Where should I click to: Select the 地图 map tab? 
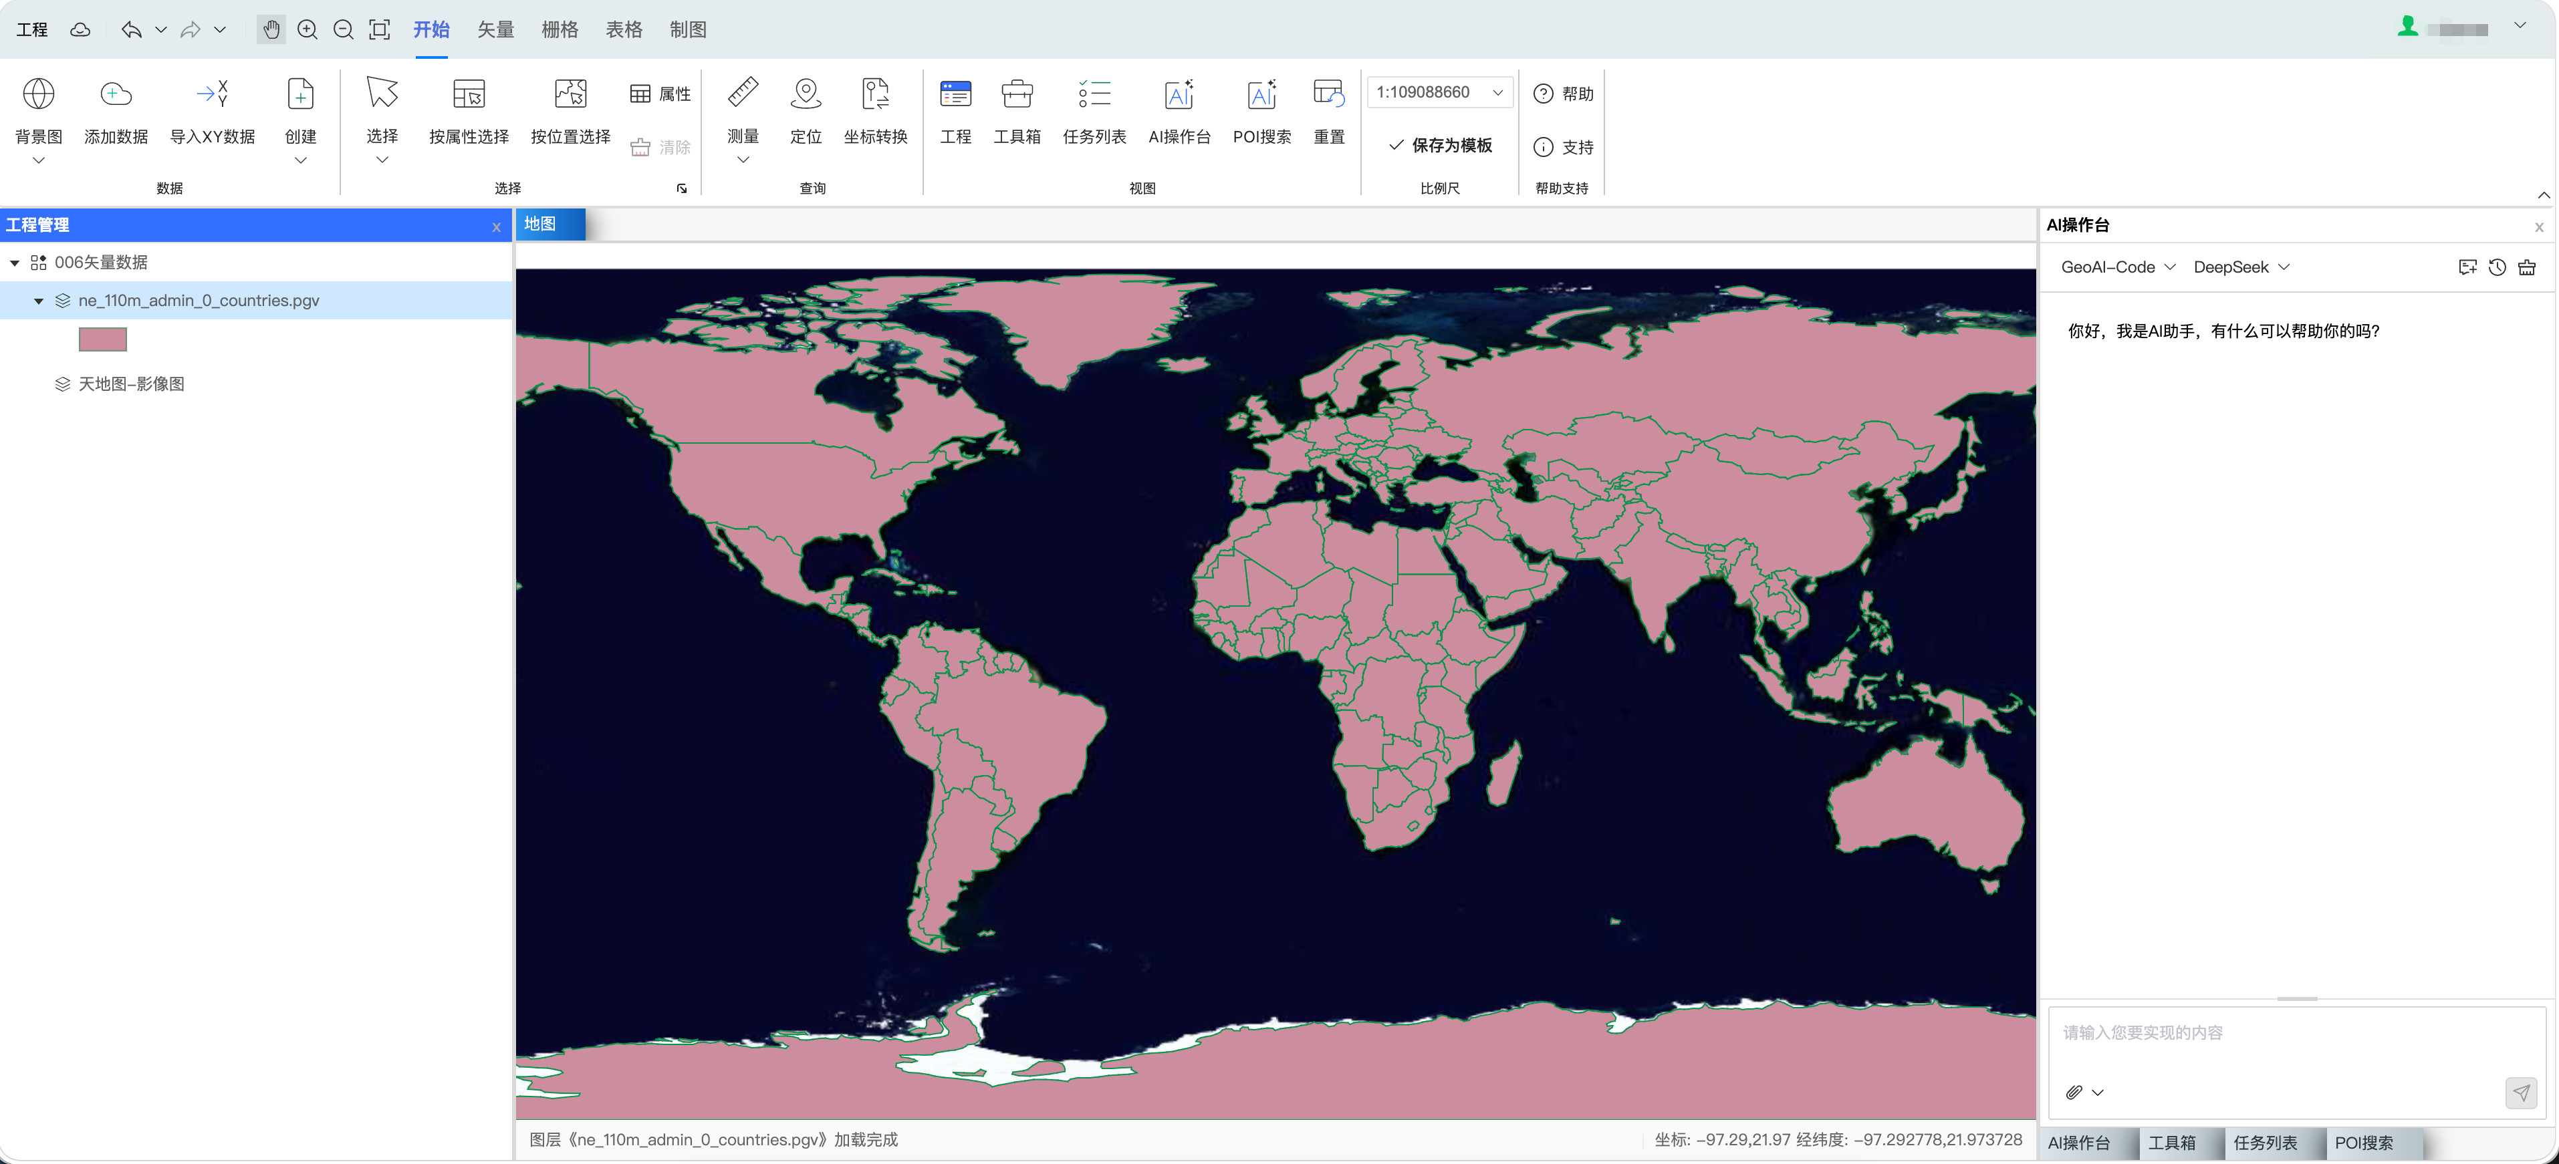(x=550, y=223)
